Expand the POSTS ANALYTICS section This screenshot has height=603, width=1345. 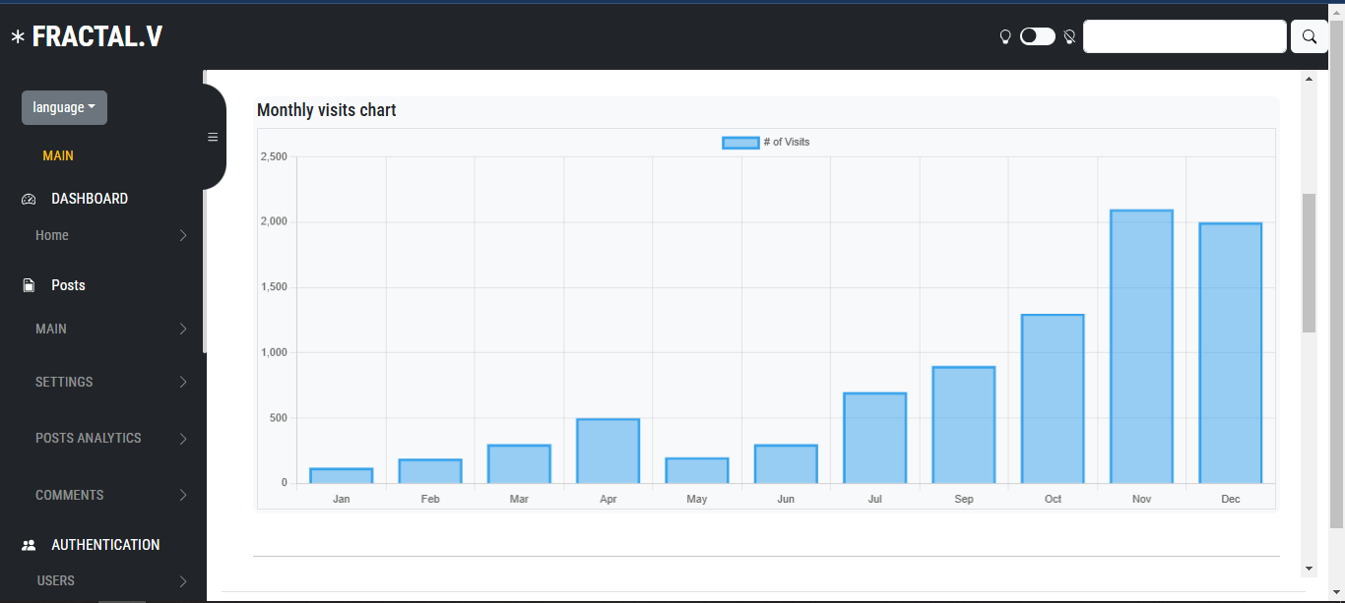(x=89, y=438)
